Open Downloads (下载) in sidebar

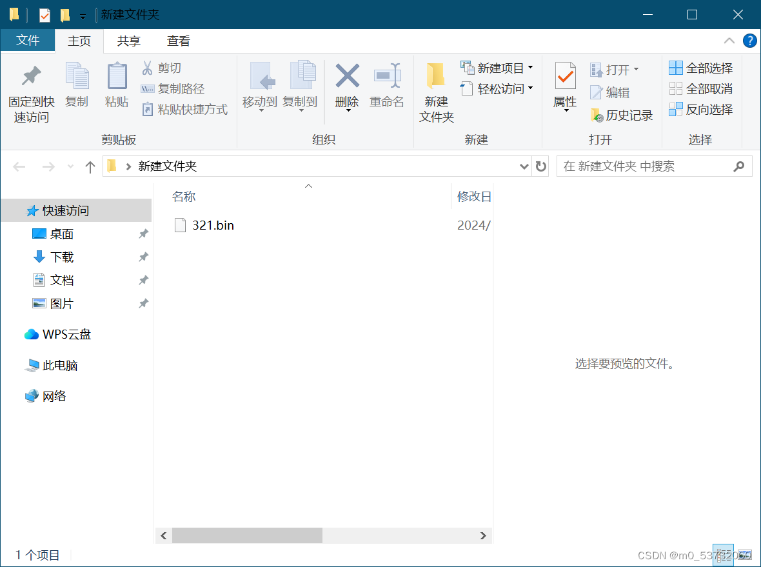[x=62, y=257]
